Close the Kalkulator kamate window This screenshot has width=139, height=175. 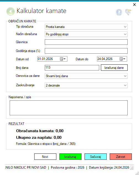coord(134,5)
